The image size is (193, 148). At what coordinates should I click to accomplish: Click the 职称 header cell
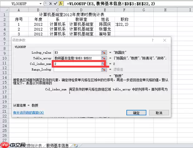tap(125, 19)
